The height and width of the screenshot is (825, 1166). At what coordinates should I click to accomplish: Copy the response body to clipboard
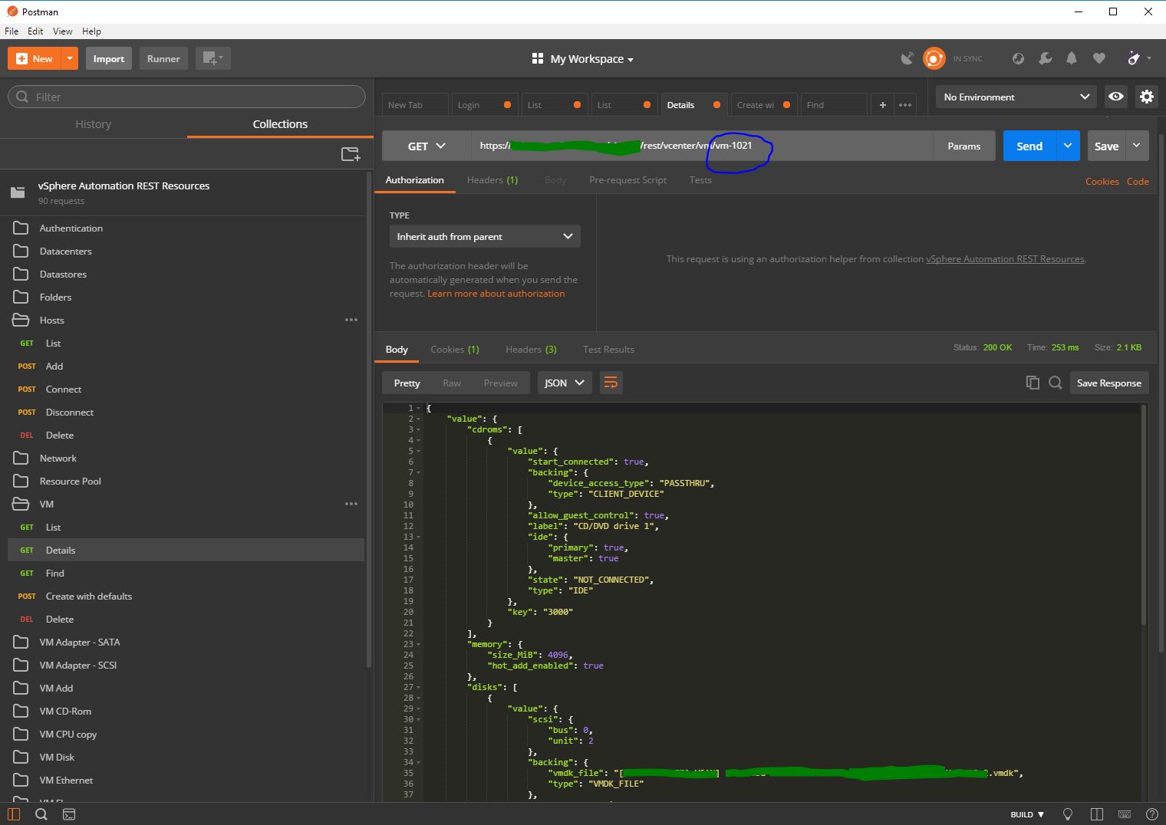pos(1033,383)
